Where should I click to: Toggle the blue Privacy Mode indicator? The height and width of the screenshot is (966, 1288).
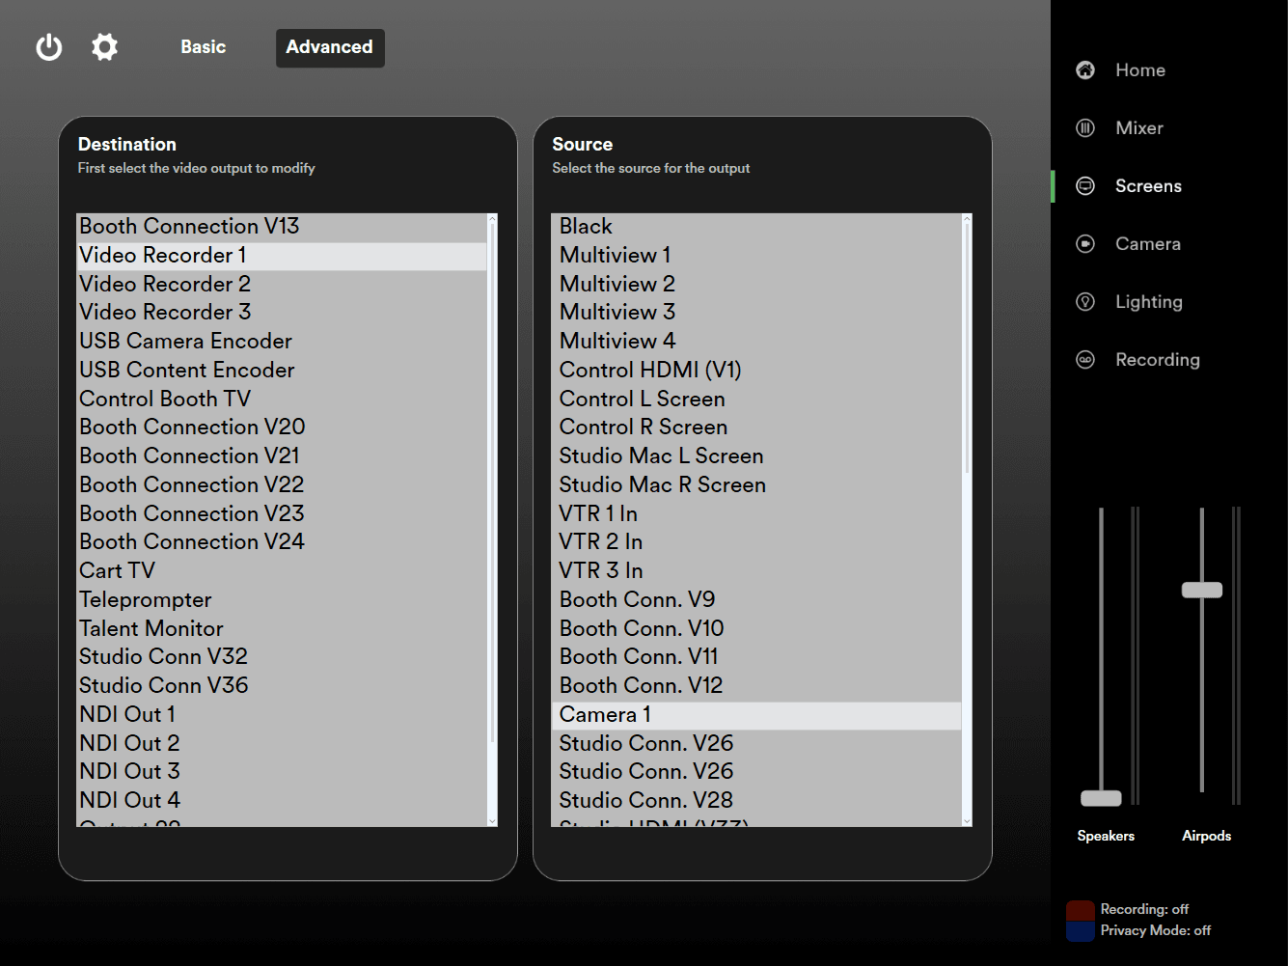pyautogui.click(x=1081, y=931)
